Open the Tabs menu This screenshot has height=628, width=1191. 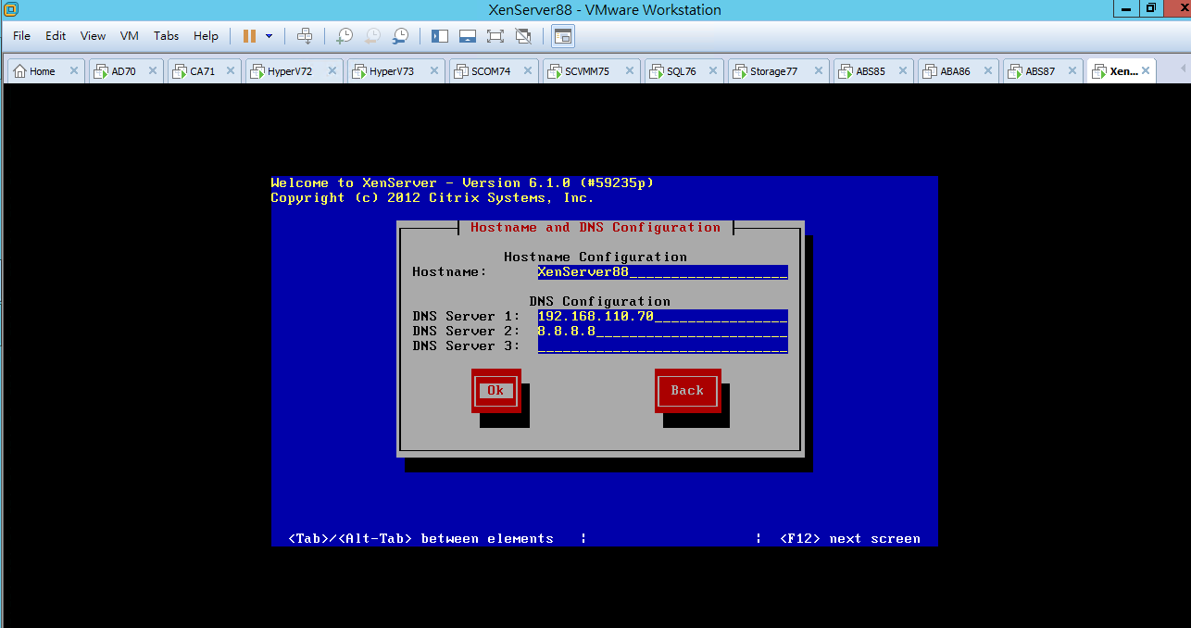[167, 36]
